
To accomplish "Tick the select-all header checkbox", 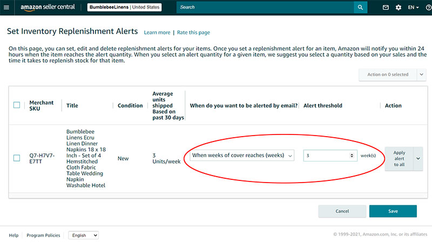I will [x=17, y=105].
